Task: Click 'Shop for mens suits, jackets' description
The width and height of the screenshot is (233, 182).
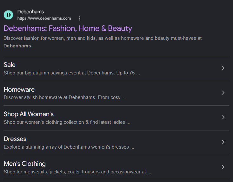Action: point(77,172)
